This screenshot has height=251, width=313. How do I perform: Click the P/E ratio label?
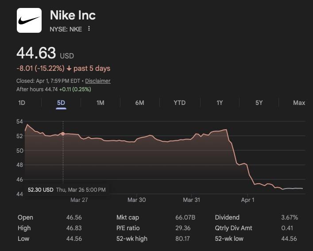pos(128,228)
